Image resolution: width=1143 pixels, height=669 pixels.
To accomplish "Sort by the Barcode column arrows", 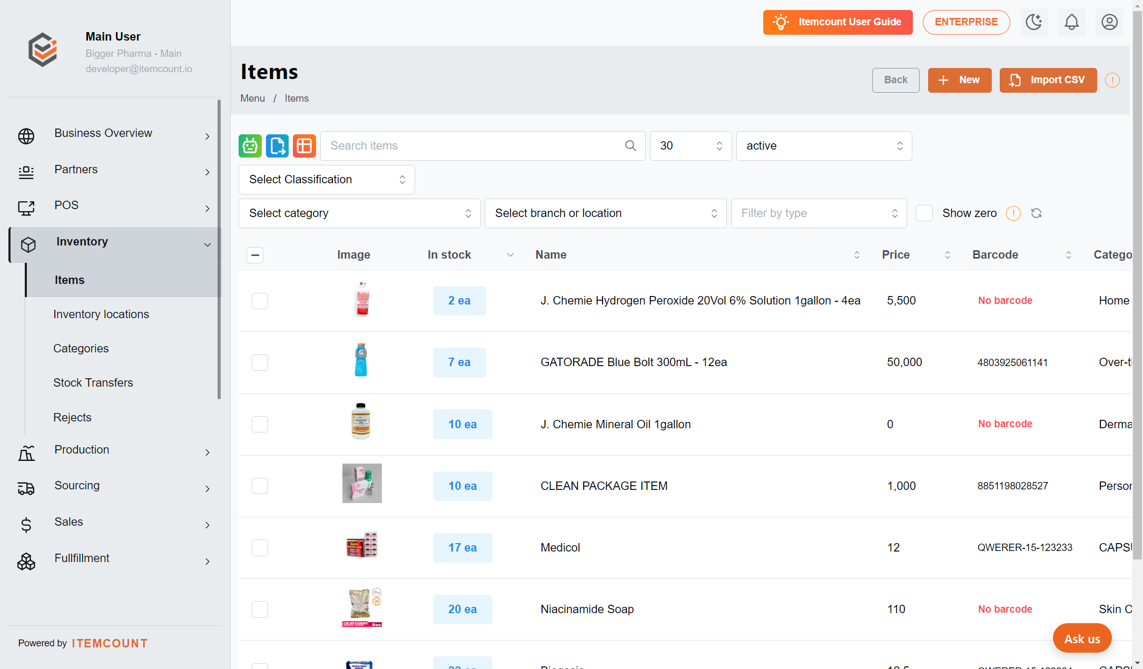I will click(x=1069, y=255).
